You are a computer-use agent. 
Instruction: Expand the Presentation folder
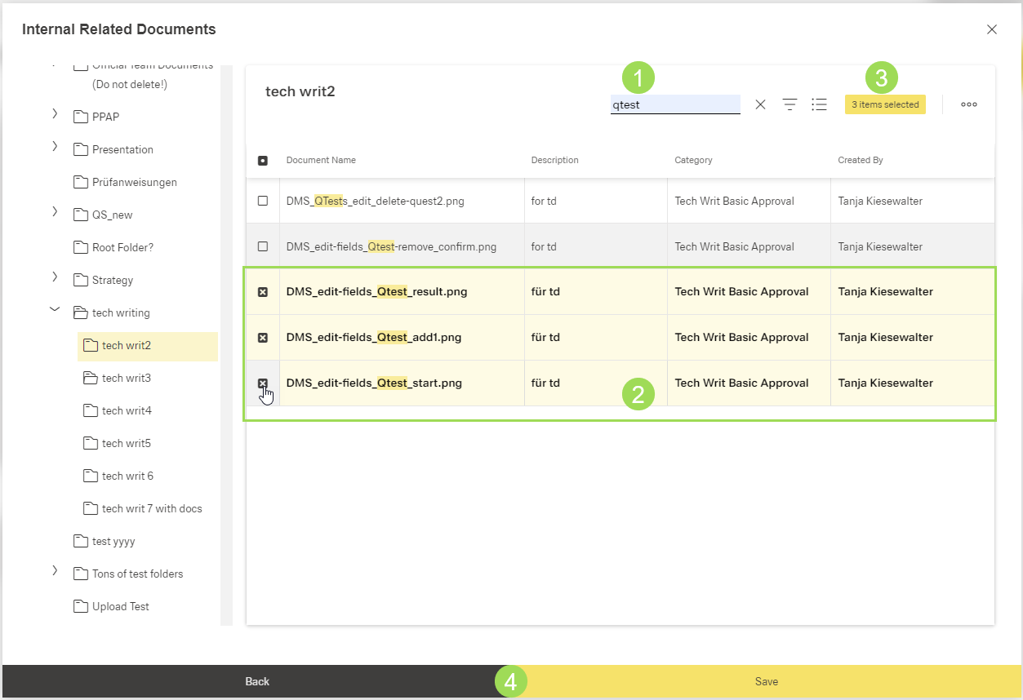click(x=55, y=147)
